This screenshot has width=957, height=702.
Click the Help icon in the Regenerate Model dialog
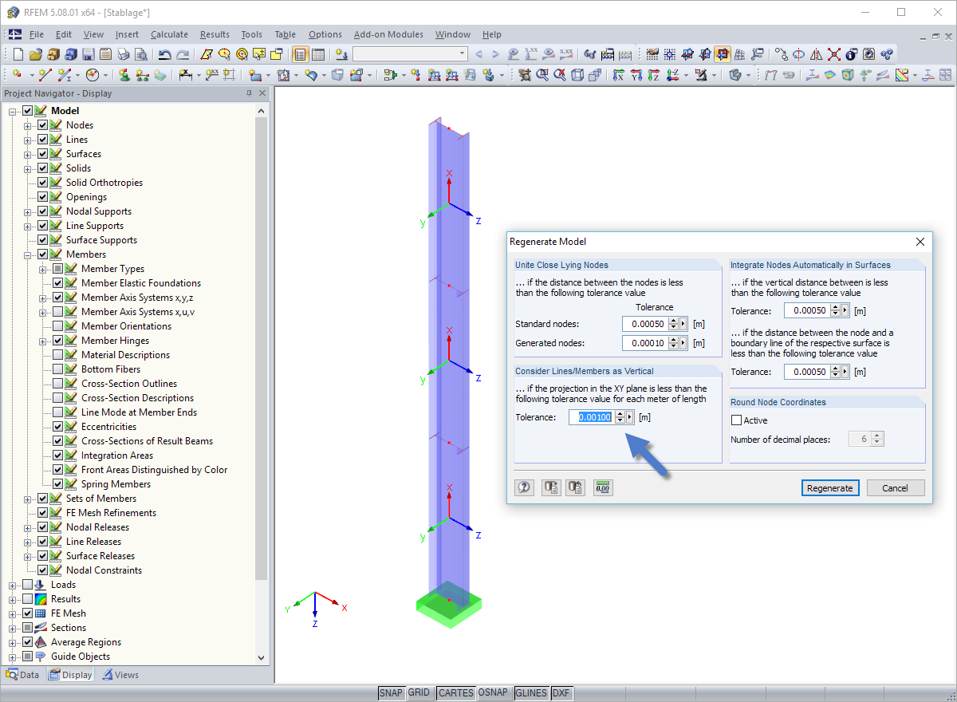(x=524, y=487)
